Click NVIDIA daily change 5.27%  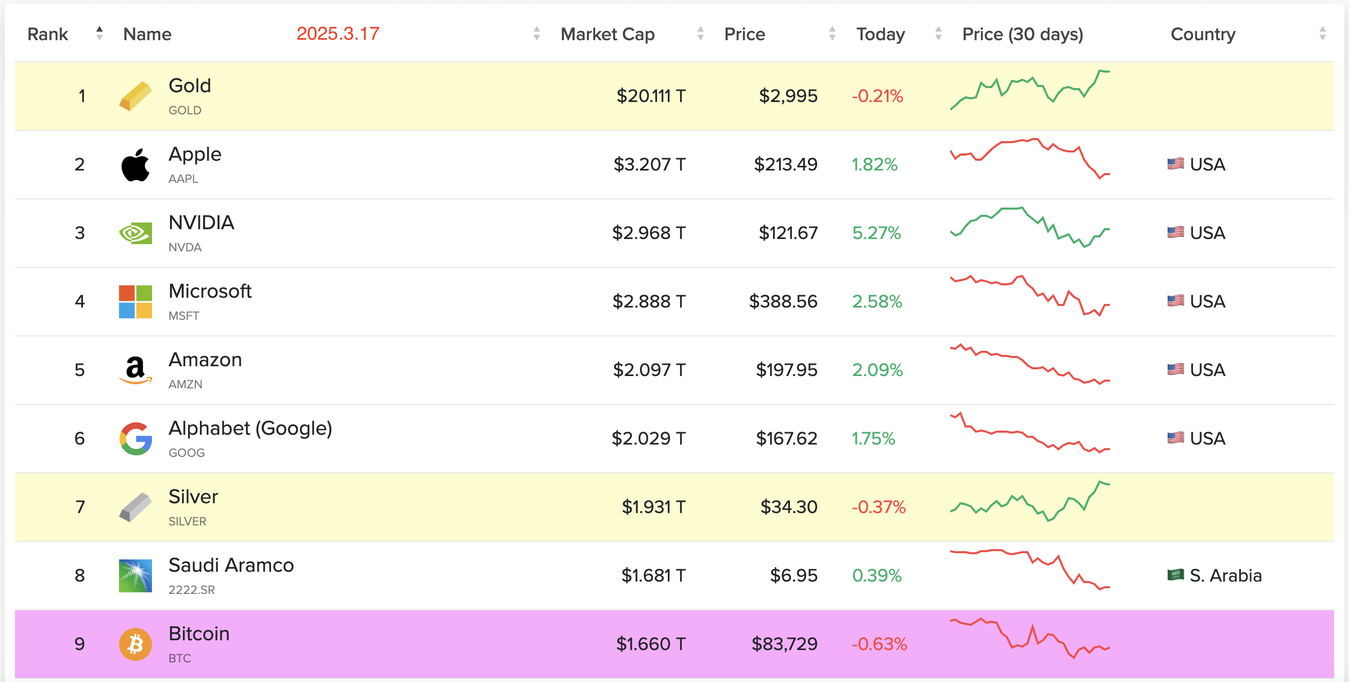pos(876,233)
